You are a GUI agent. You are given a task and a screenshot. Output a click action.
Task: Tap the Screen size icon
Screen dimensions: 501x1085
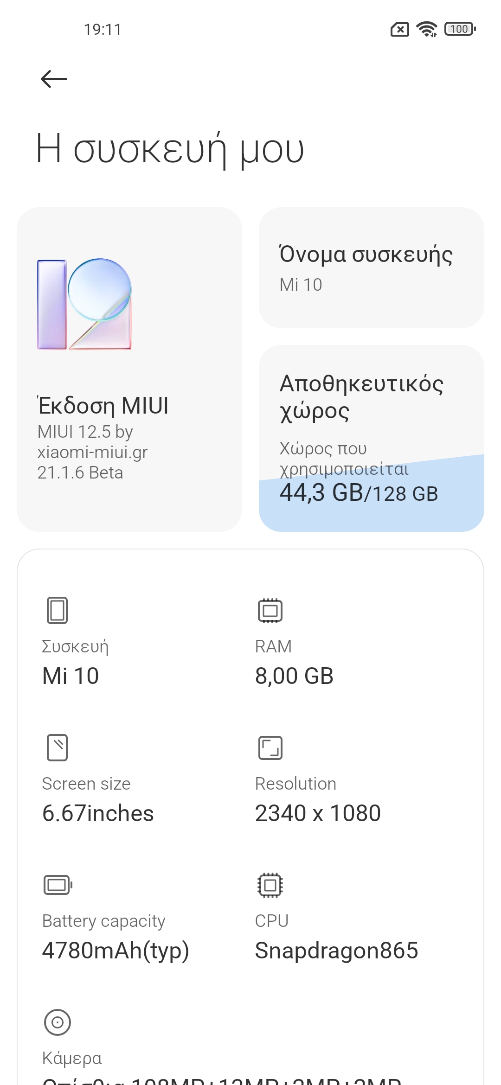click(57, 747)
